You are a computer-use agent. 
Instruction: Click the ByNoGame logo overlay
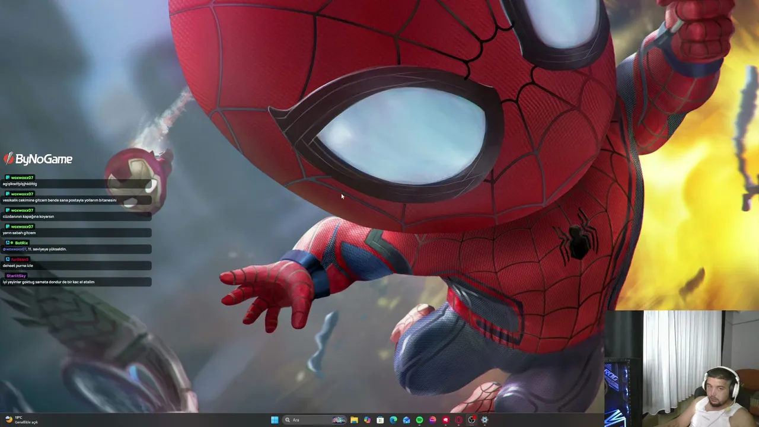pyautogui.click(x=38, y=159)
